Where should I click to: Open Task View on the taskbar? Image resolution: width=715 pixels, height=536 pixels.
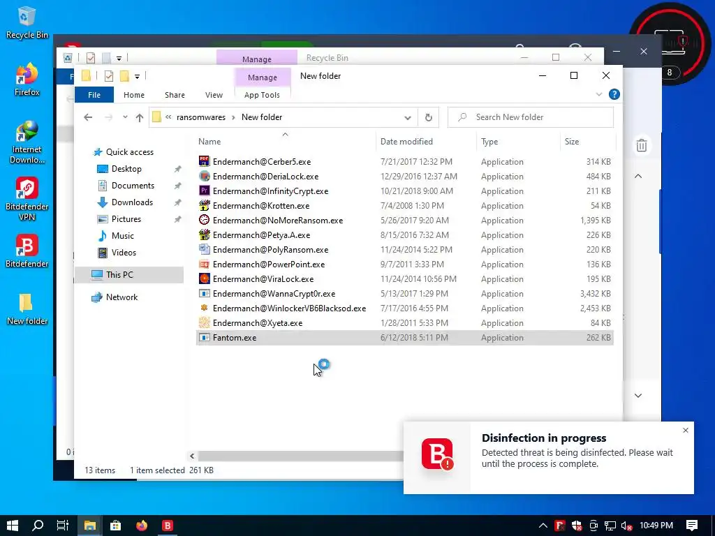[63, 526]
